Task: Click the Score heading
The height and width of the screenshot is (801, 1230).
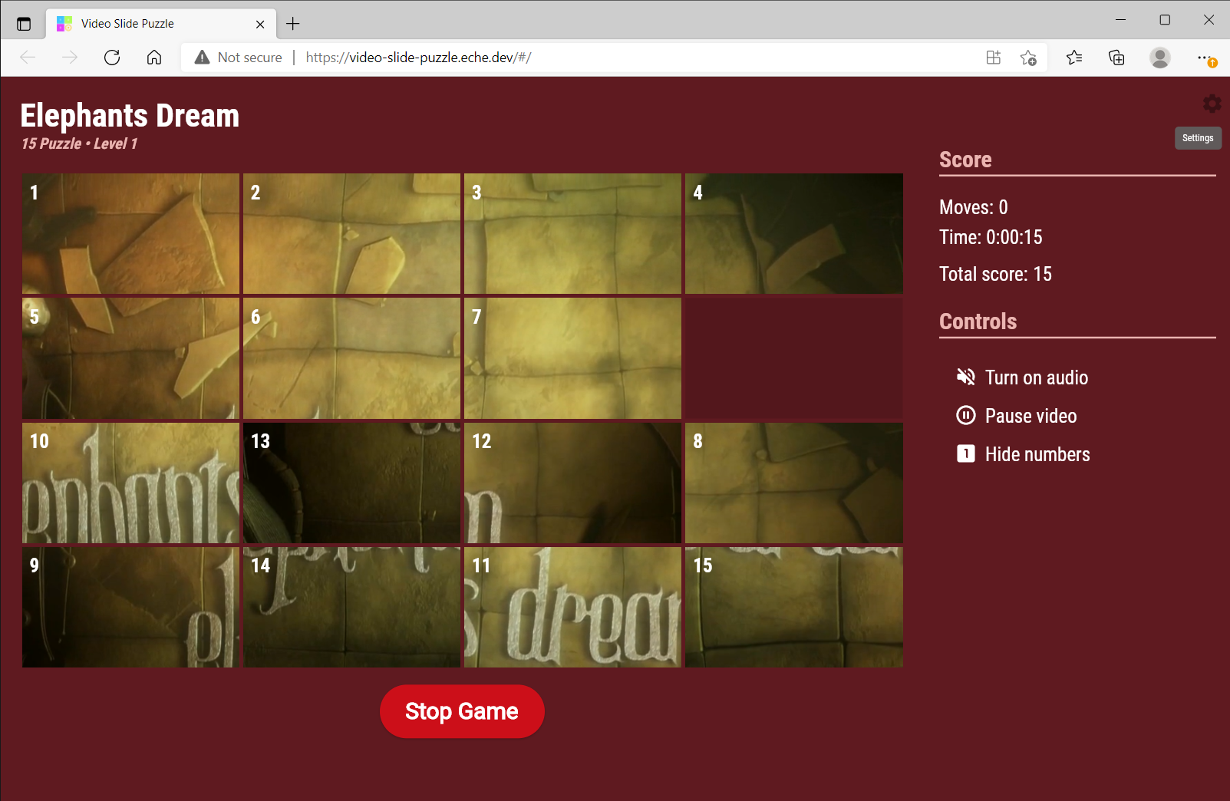Action: tap(965, 160)
